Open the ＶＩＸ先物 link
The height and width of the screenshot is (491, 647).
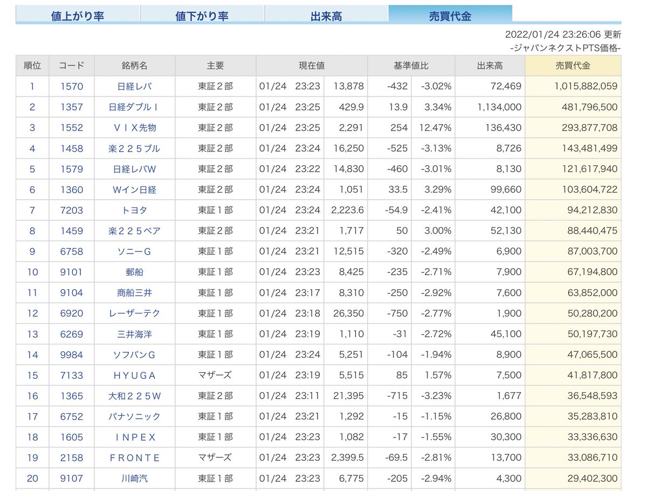click(134, 128)
